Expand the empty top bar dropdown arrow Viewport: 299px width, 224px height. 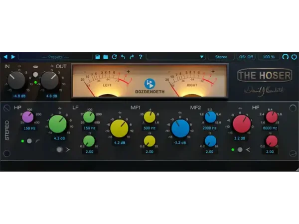(201, 57)
